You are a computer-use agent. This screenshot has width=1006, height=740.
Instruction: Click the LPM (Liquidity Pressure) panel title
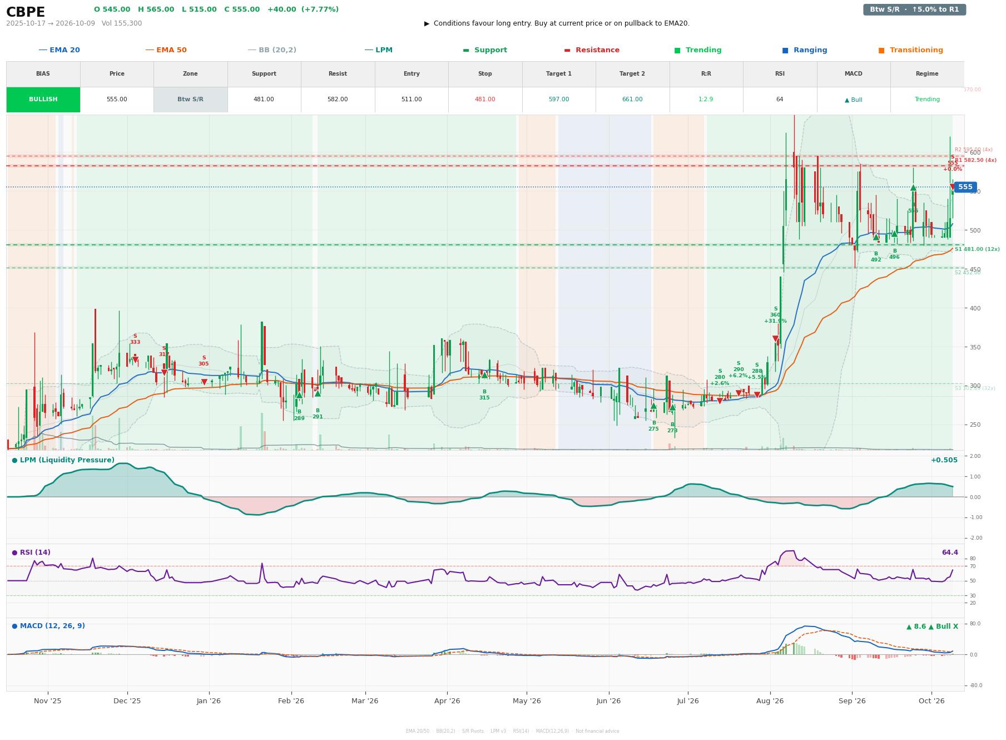coord(63,460)
